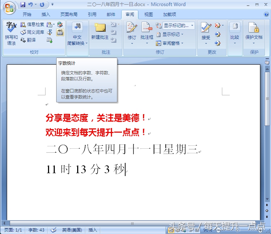The height and width of the screenshot is (234, 271).
Task: Open the 引用 (References) tab
Action: click(92, 15)
